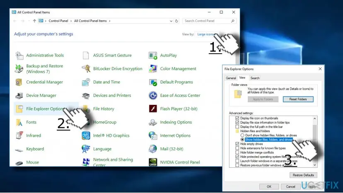Image resolution: width=343 pixels, height=193 pixels.
Task: Expand the address bar history dropdown arrow
Action: [x=171, y=21]
